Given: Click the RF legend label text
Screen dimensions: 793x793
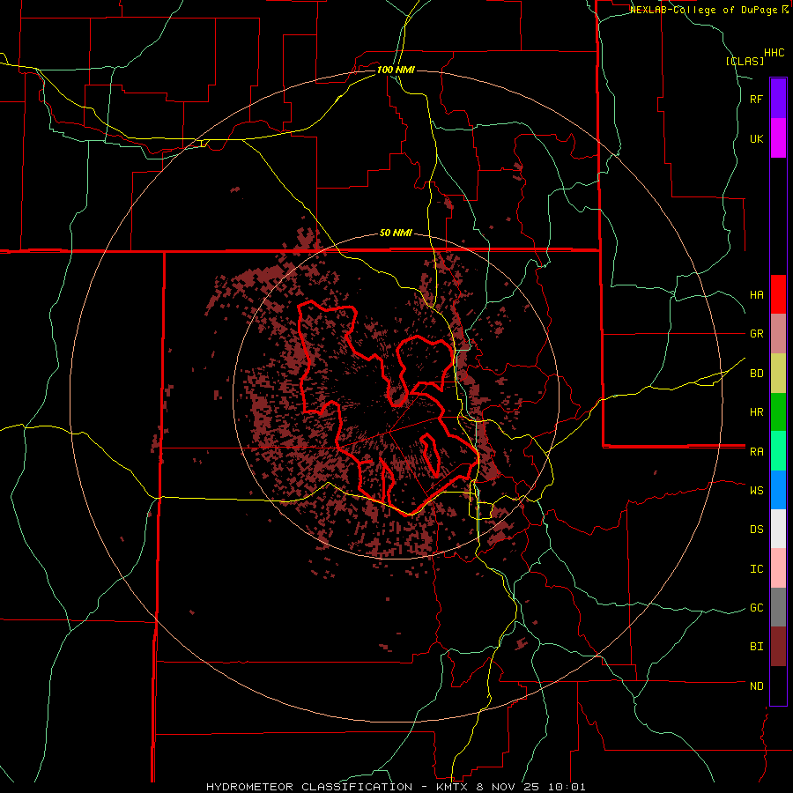Looking at the screenshot, I should (757, 99).
